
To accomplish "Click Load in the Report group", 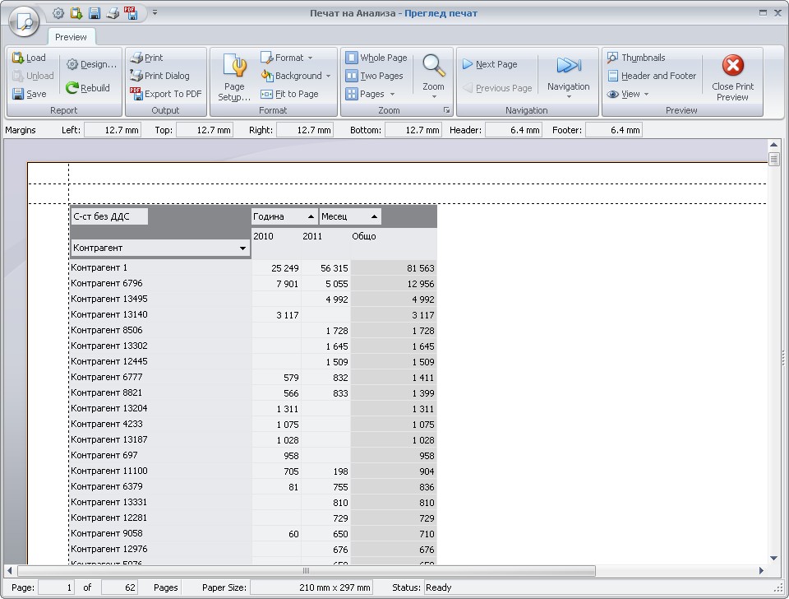I will click(30, 58).
